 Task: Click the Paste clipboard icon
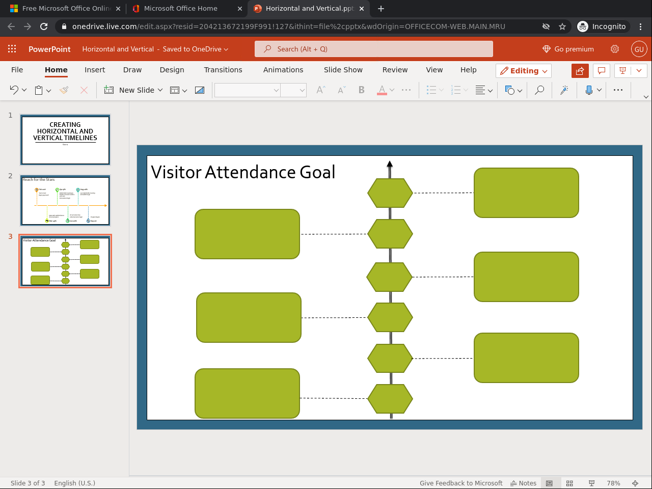tap(39, 90)
